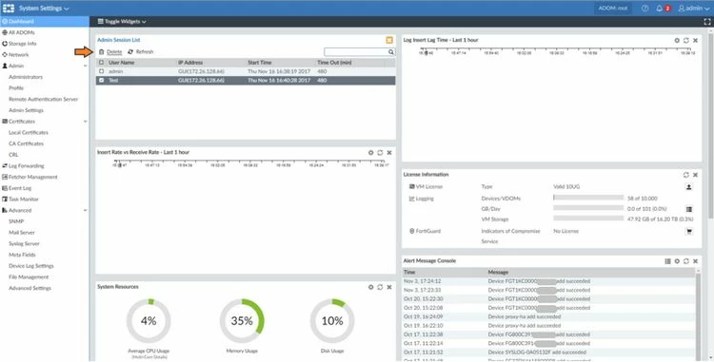
Task: Refresh the License Information widget
Action: coord(686,175)
